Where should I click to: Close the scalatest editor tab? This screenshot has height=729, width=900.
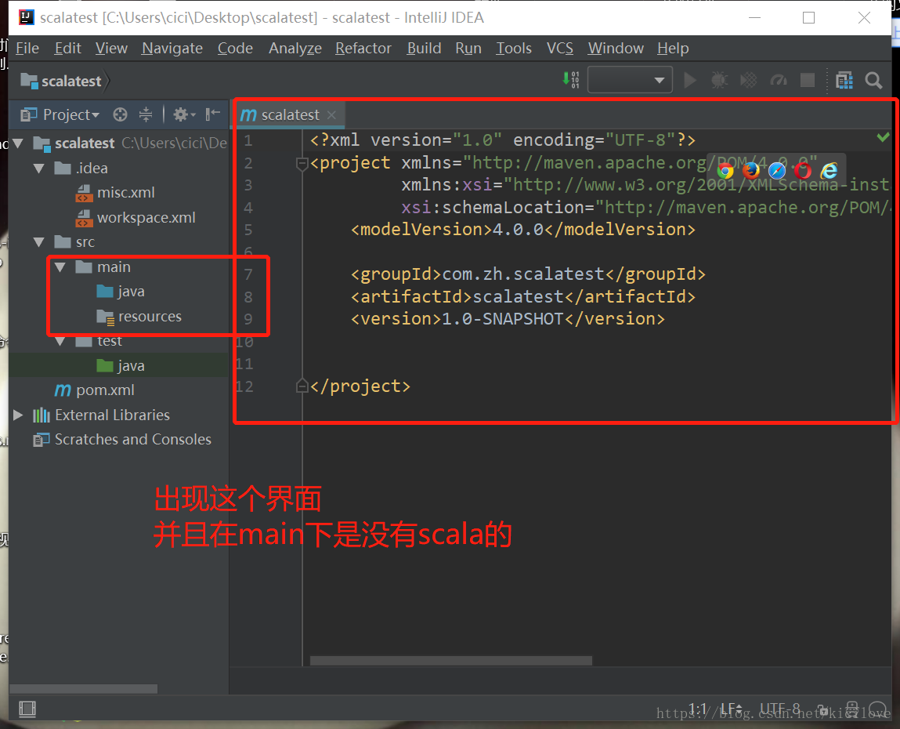click(331, 115)
